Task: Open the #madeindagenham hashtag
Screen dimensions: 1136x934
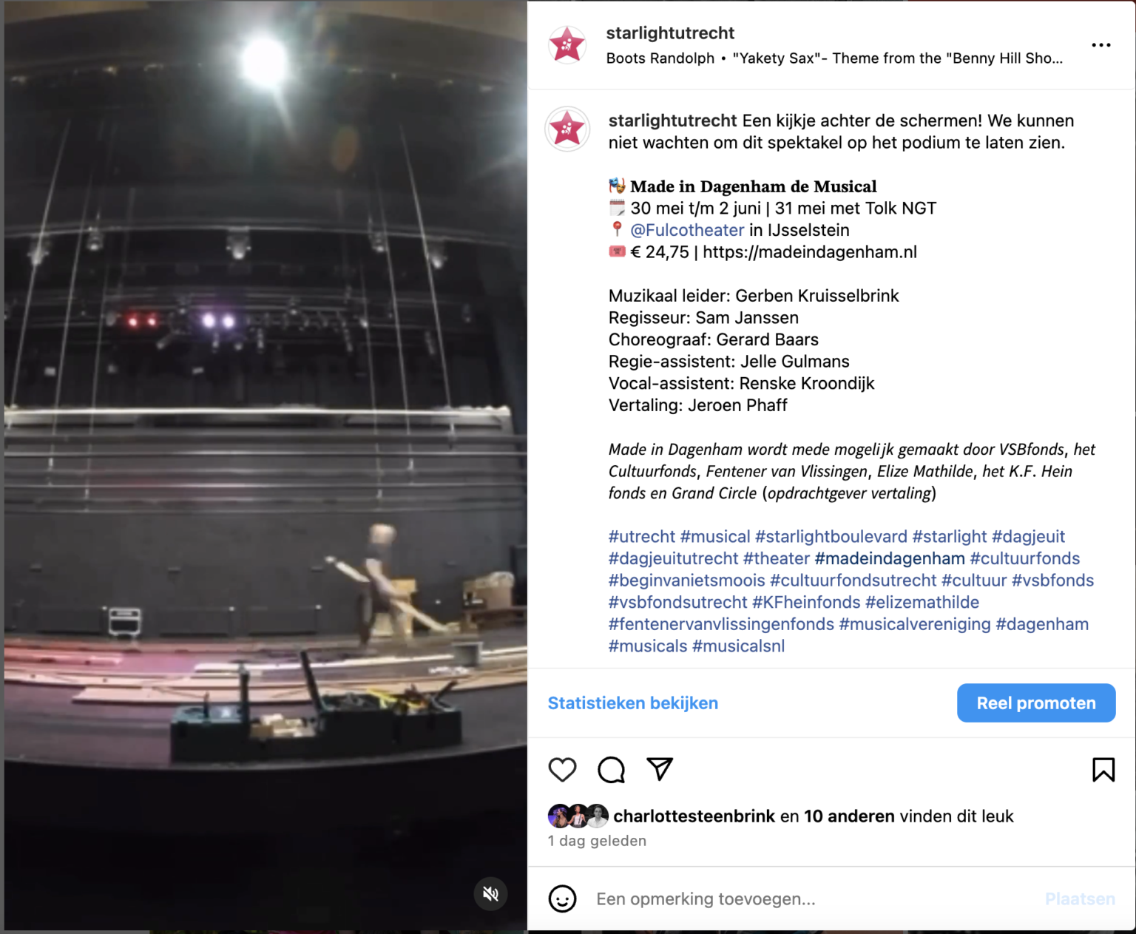Action: point(890,558)
